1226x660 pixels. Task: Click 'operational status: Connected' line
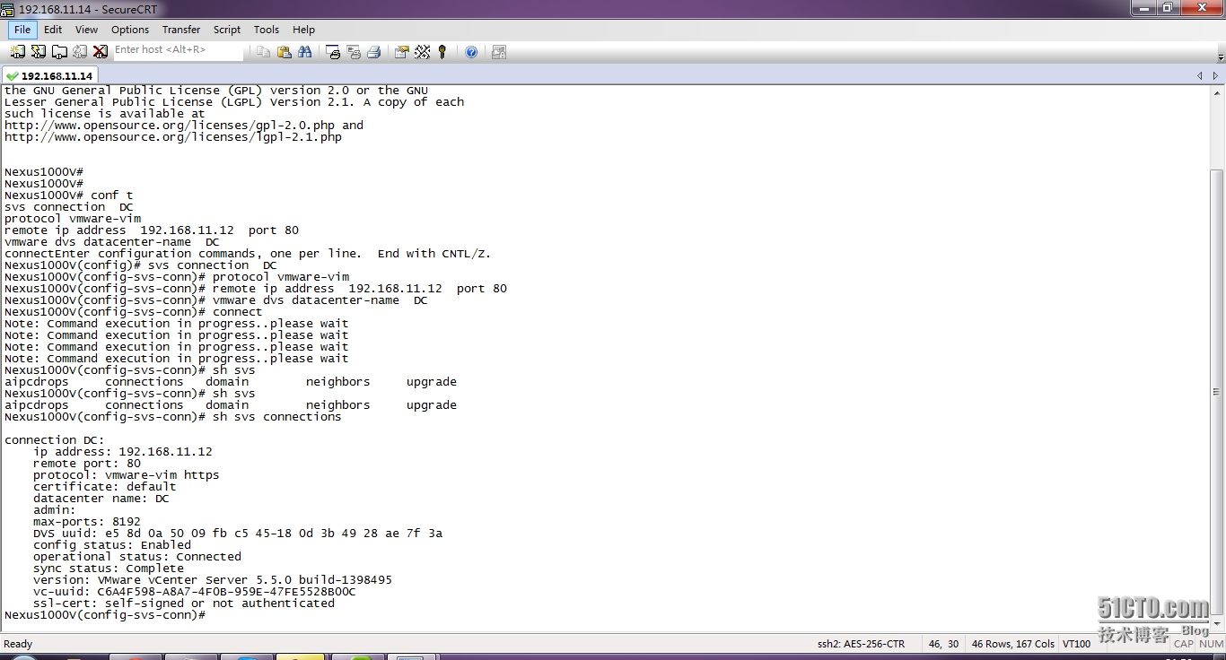(x=137, y=557)
